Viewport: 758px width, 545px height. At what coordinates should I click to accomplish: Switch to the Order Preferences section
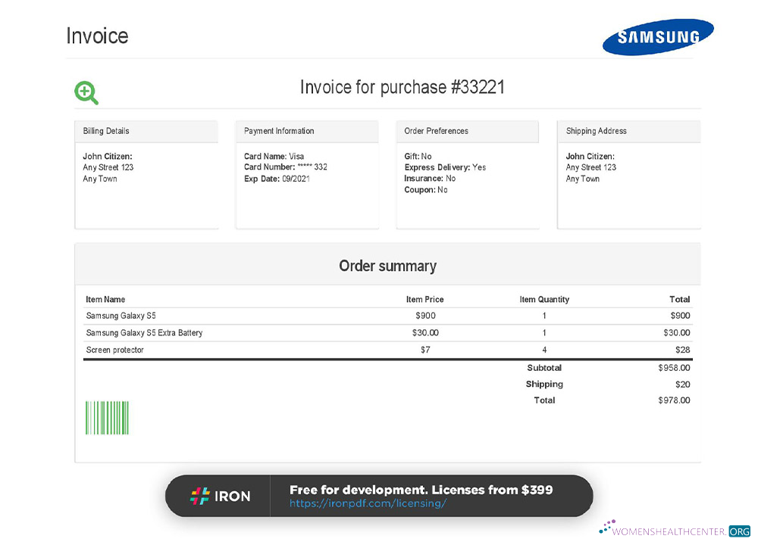coord(467,131)
